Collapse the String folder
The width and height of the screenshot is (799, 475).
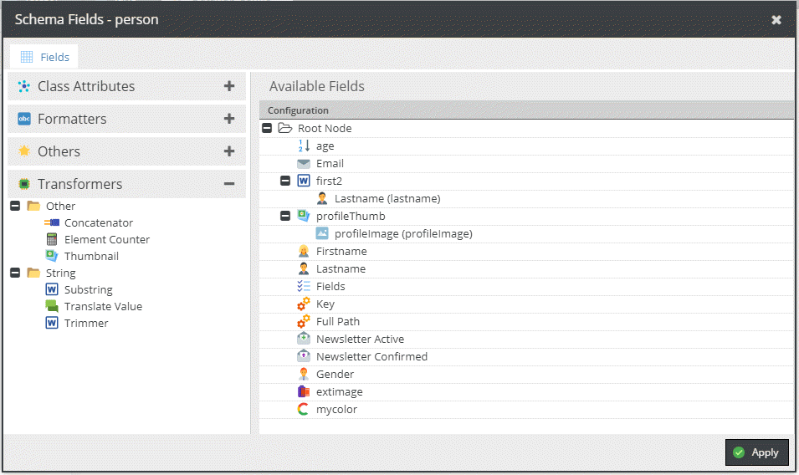(15, 273)
